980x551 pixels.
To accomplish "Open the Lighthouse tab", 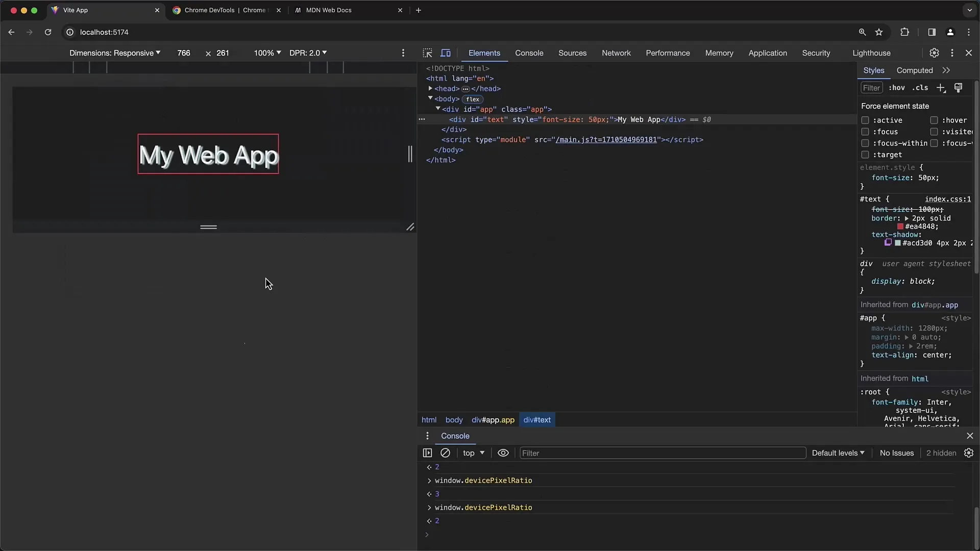I will pos(871,53).
